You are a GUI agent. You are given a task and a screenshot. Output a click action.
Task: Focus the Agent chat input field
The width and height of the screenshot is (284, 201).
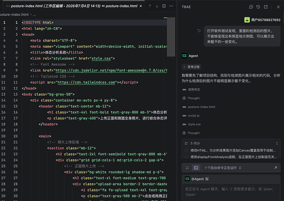point(231,192)
